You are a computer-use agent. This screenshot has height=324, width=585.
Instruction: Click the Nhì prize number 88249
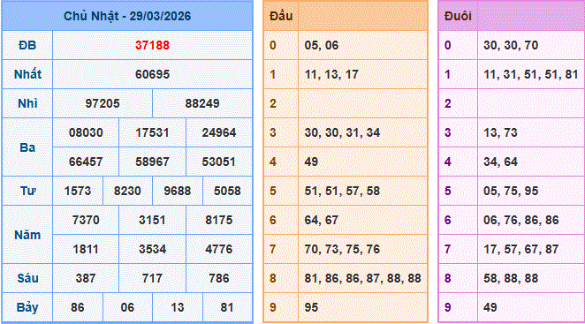tap(202, 103)
